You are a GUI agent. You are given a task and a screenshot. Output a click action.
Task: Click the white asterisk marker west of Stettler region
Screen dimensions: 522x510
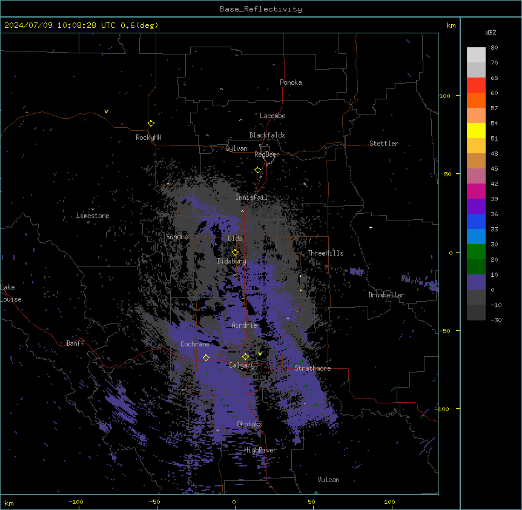304,184
